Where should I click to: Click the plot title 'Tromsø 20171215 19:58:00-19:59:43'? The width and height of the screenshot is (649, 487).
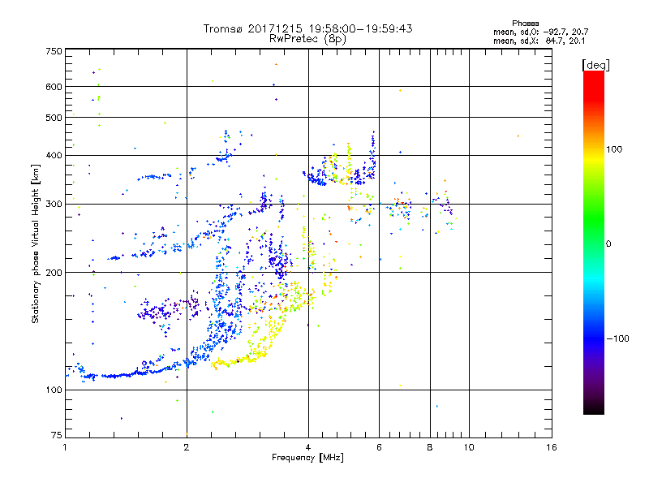tap(307, 28)
